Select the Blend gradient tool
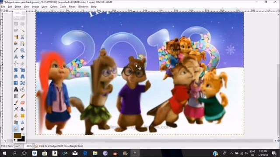 tap(16, 96)
